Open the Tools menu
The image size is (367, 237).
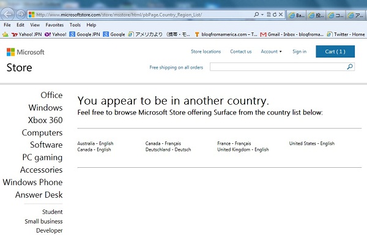point(75,25)
